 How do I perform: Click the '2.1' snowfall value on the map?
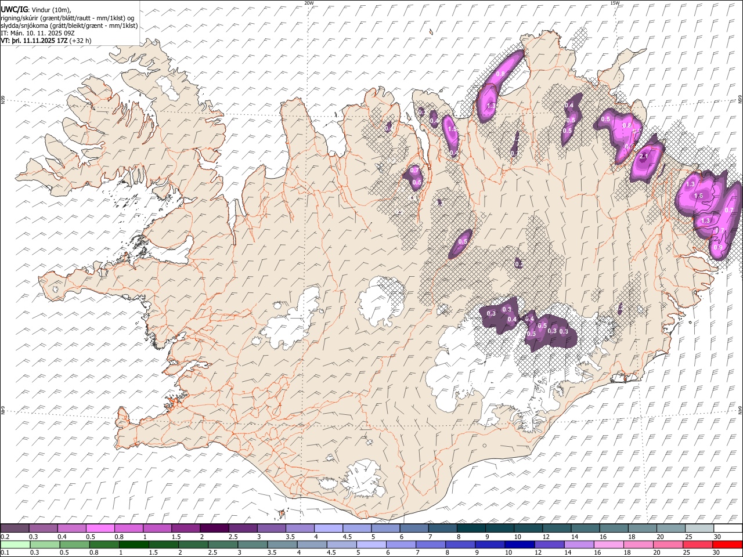(x=643, y=156)
